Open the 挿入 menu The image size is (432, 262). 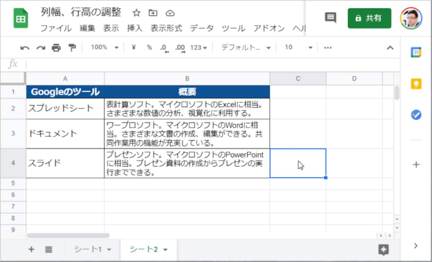(135, 28)
